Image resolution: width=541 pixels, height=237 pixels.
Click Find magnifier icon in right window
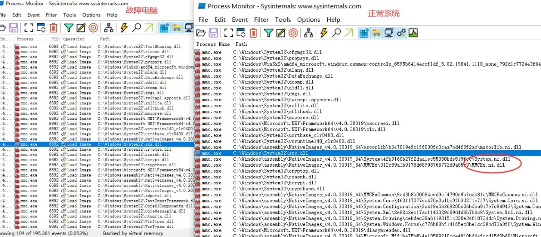[x=336, y=33]
